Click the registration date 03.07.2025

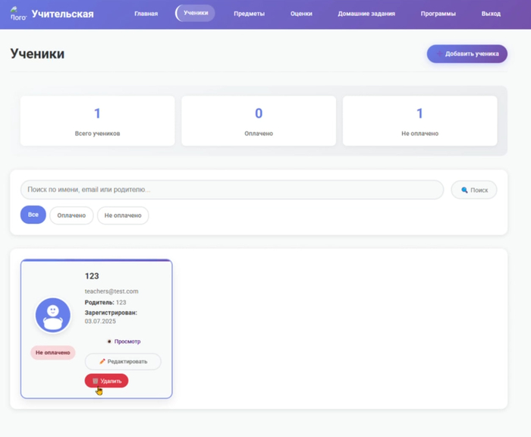point(100,321)
